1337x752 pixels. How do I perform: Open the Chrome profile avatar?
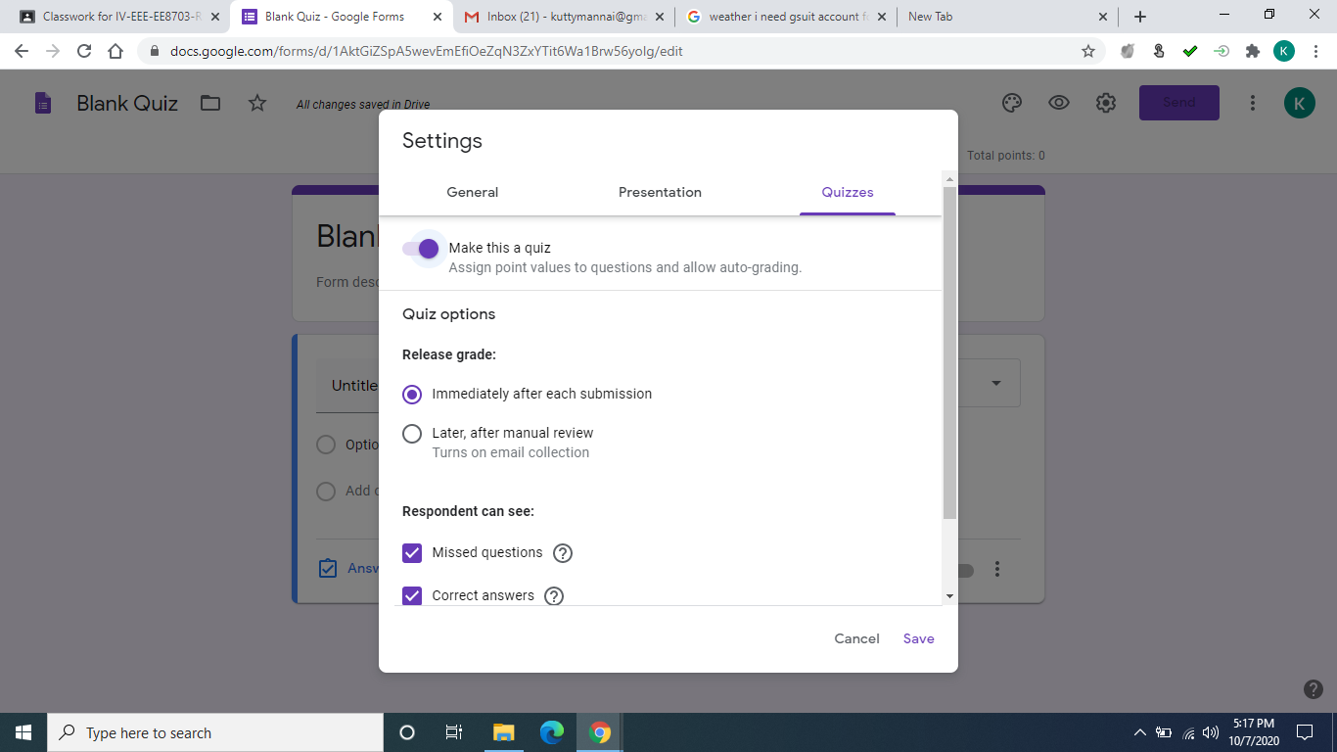pyautogui.click(x=1284, y=51)
